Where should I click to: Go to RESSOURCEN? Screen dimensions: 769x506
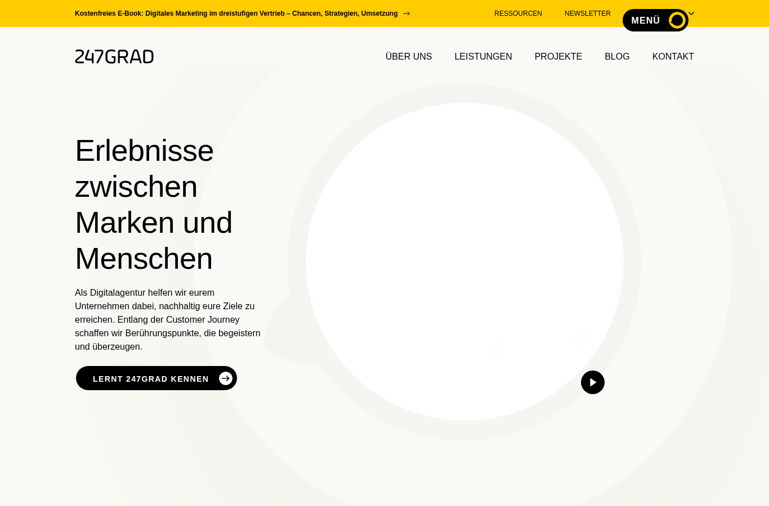[518, 13]
